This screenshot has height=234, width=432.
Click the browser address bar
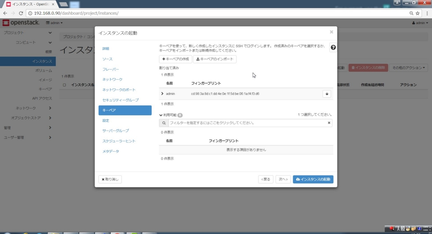[218, 13]
